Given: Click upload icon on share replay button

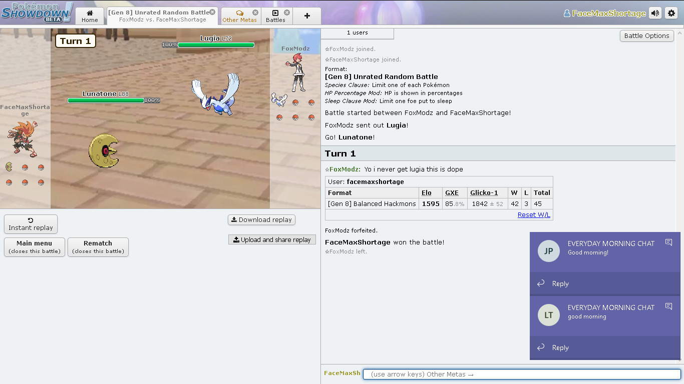Looking at the screenshot, I should tap(236, 239).
